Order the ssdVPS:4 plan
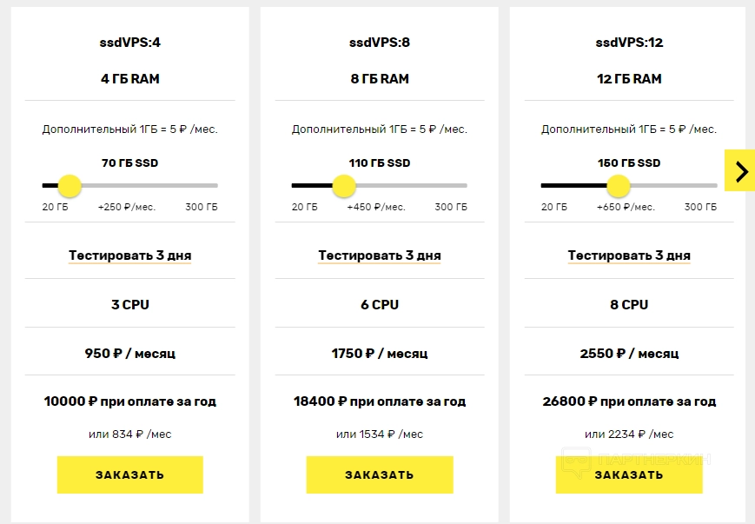Screen dimensions: 755x524 (129, 474)
